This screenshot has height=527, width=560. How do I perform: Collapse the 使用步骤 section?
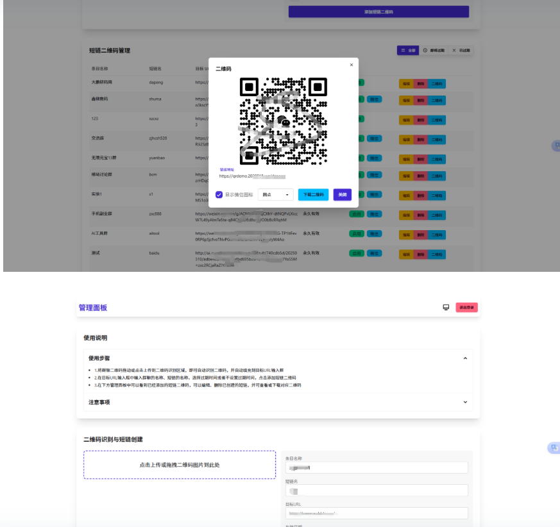(x=465, y=358)
